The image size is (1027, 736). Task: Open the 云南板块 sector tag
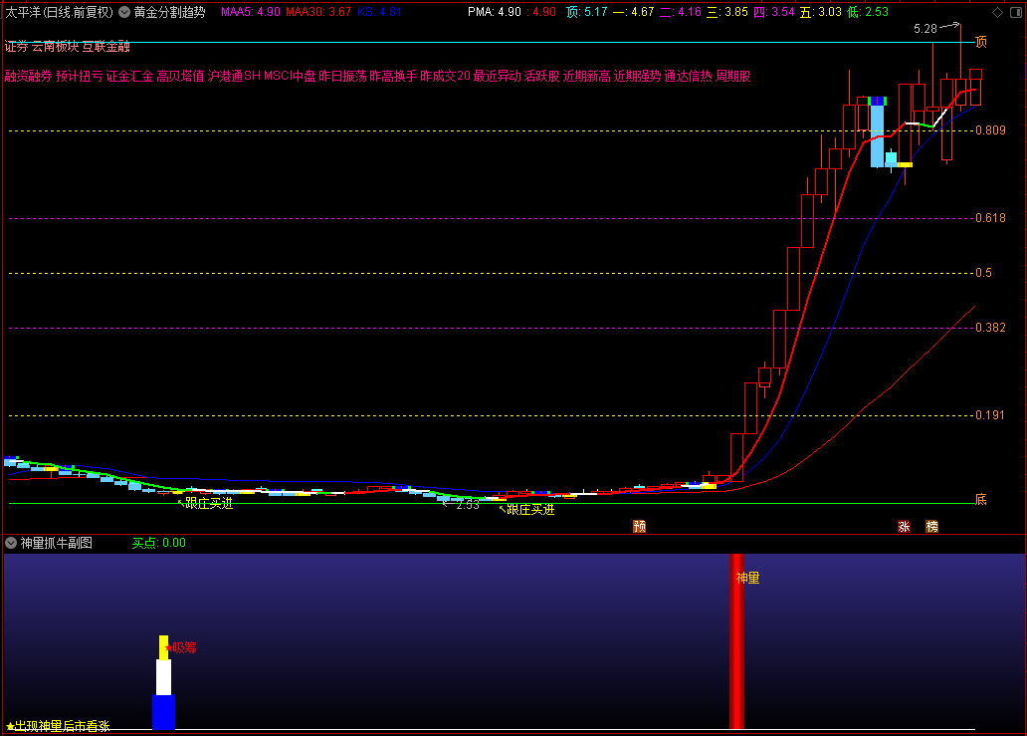[x=55, y=47]
